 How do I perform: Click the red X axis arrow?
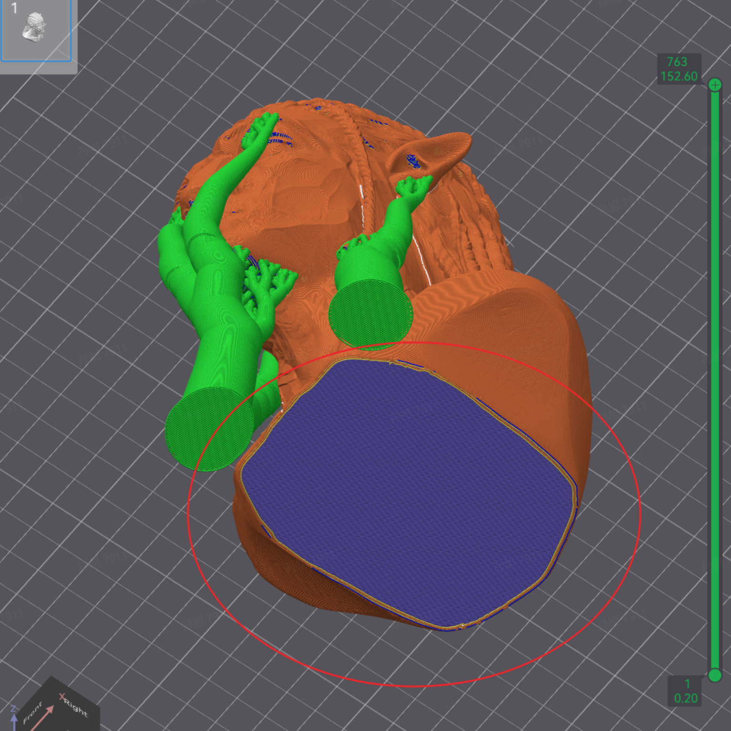[x=43, y=717]
